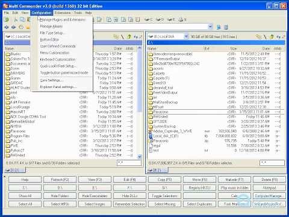Click the green refresh icon in the top toolbar
The image size is (289, 217).
(7, 19)
